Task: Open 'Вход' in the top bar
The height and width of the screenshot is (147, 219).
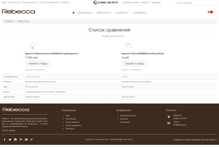Action: coord(4,2)
